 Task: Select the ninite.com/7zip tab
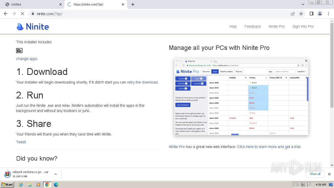point(96,4)
